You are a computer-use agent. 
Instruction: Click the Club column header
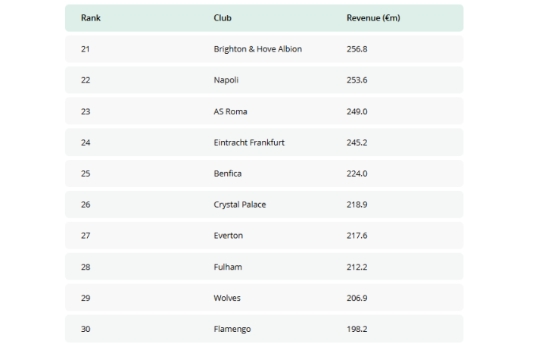223,18
